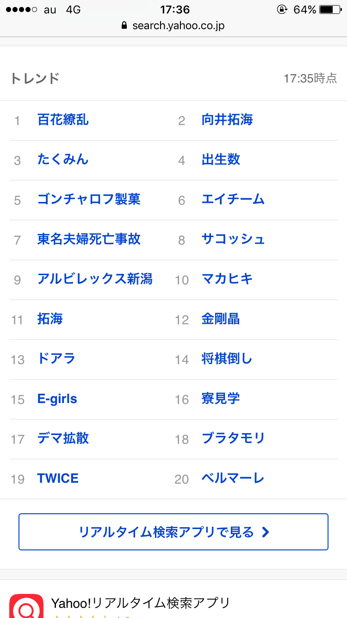Tap the chevron on リアルタイム検索アプリで見る button
This screenshot has width=347, height=618.
pos(265,532)
